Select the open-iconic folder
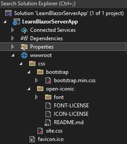 click(60, 89)
